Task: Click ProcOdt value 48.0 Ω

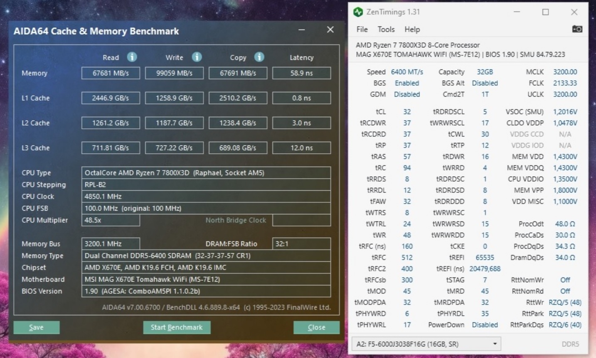Action: 565,224
